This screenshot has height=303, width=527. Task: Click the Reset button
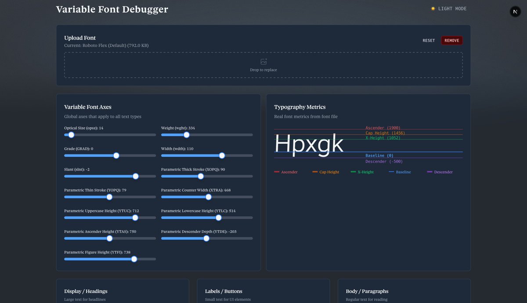click(x=429, y=40)
